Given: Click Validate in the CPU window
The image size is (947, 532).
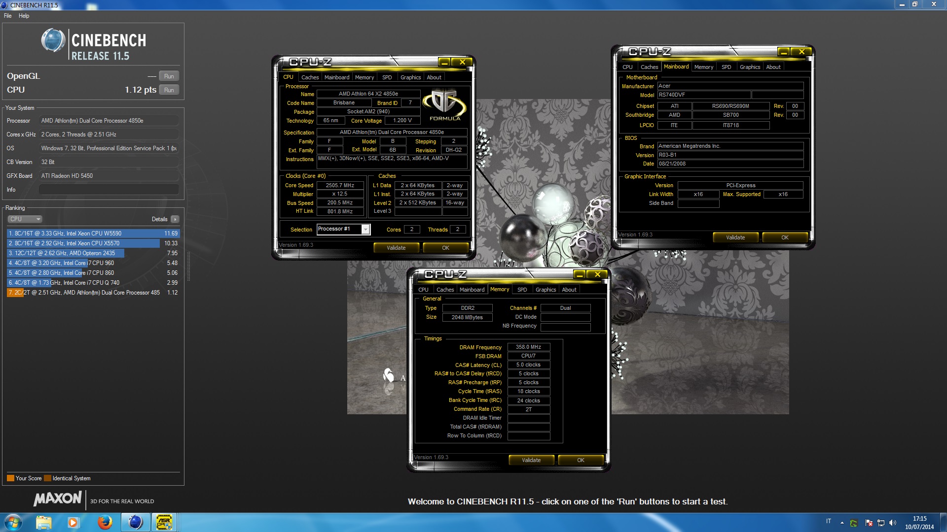Looking at the screenshot, I should pos(396,248).
